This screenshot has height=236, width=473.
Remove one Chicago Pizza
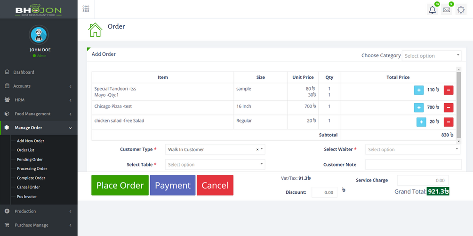pos(448,107)
